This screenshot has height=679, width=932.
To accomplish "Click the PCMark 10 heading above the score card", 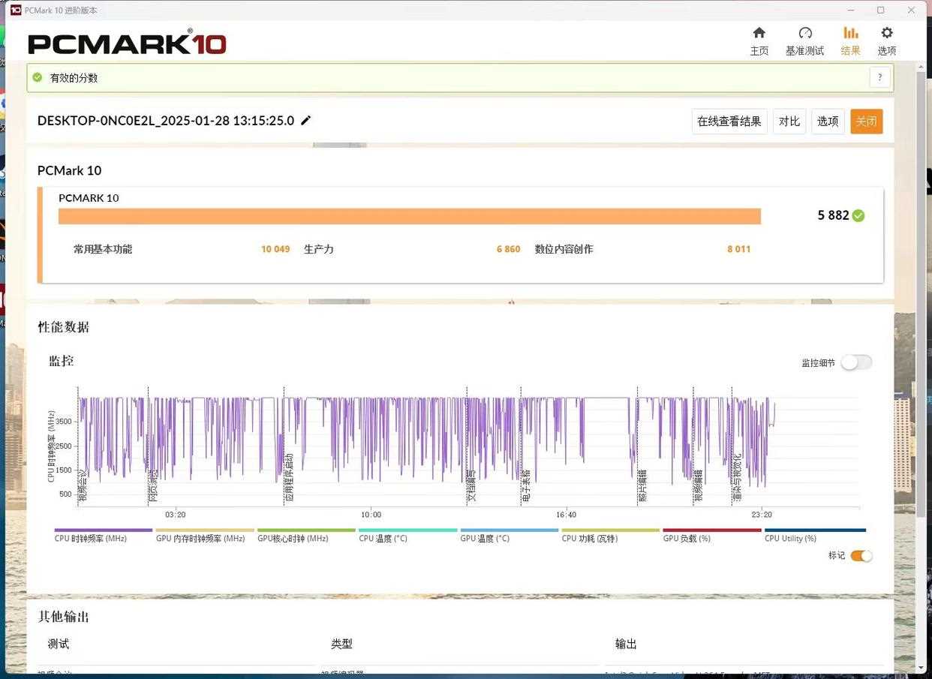I will pos(69,170).
